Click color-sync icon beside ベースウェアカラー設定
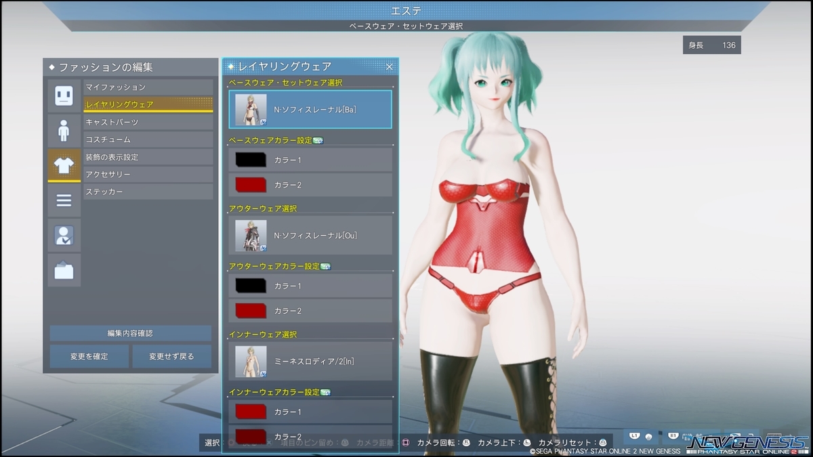Screen dimensions: 813x457 pyautogui.click(x=318, y=140)
